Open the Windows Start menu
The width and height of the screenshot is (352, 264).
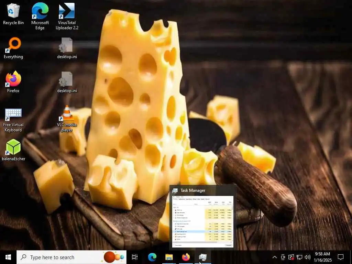click(8, 257)
